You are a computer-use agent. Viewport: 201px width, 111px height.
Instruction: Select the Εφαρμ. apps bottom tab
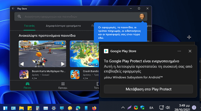coord(63,86)
